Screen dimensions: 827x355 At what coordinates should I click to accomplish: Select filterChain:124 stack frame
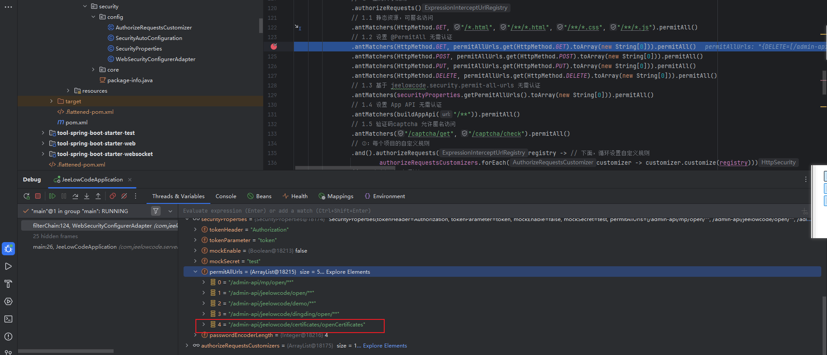click(x=100, y=225)
